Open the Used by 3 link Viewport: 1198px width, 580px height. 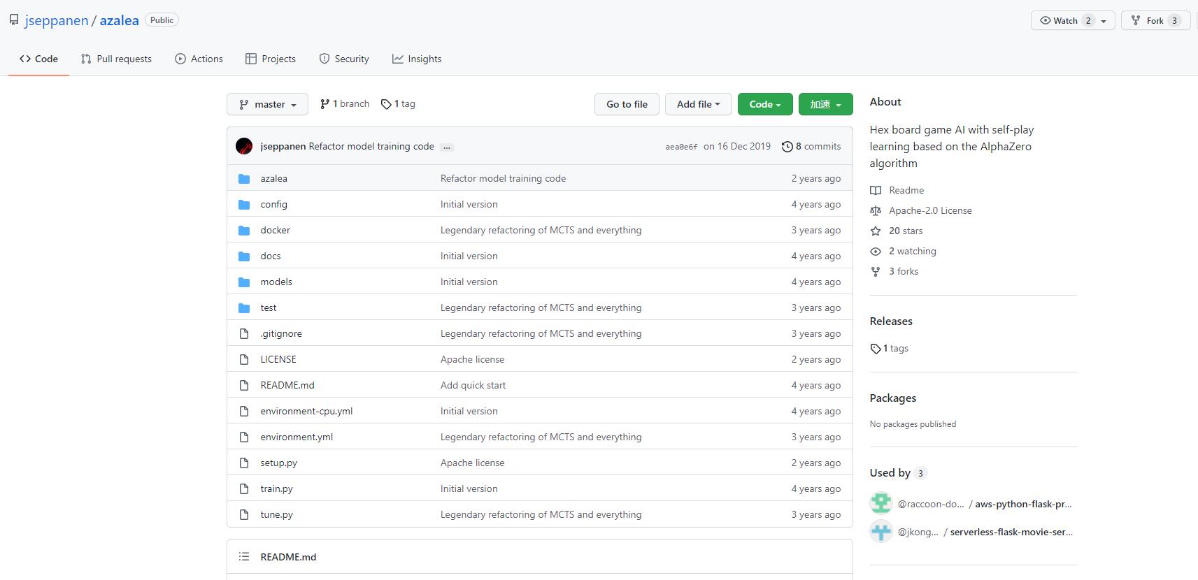[x=899, y=473]
